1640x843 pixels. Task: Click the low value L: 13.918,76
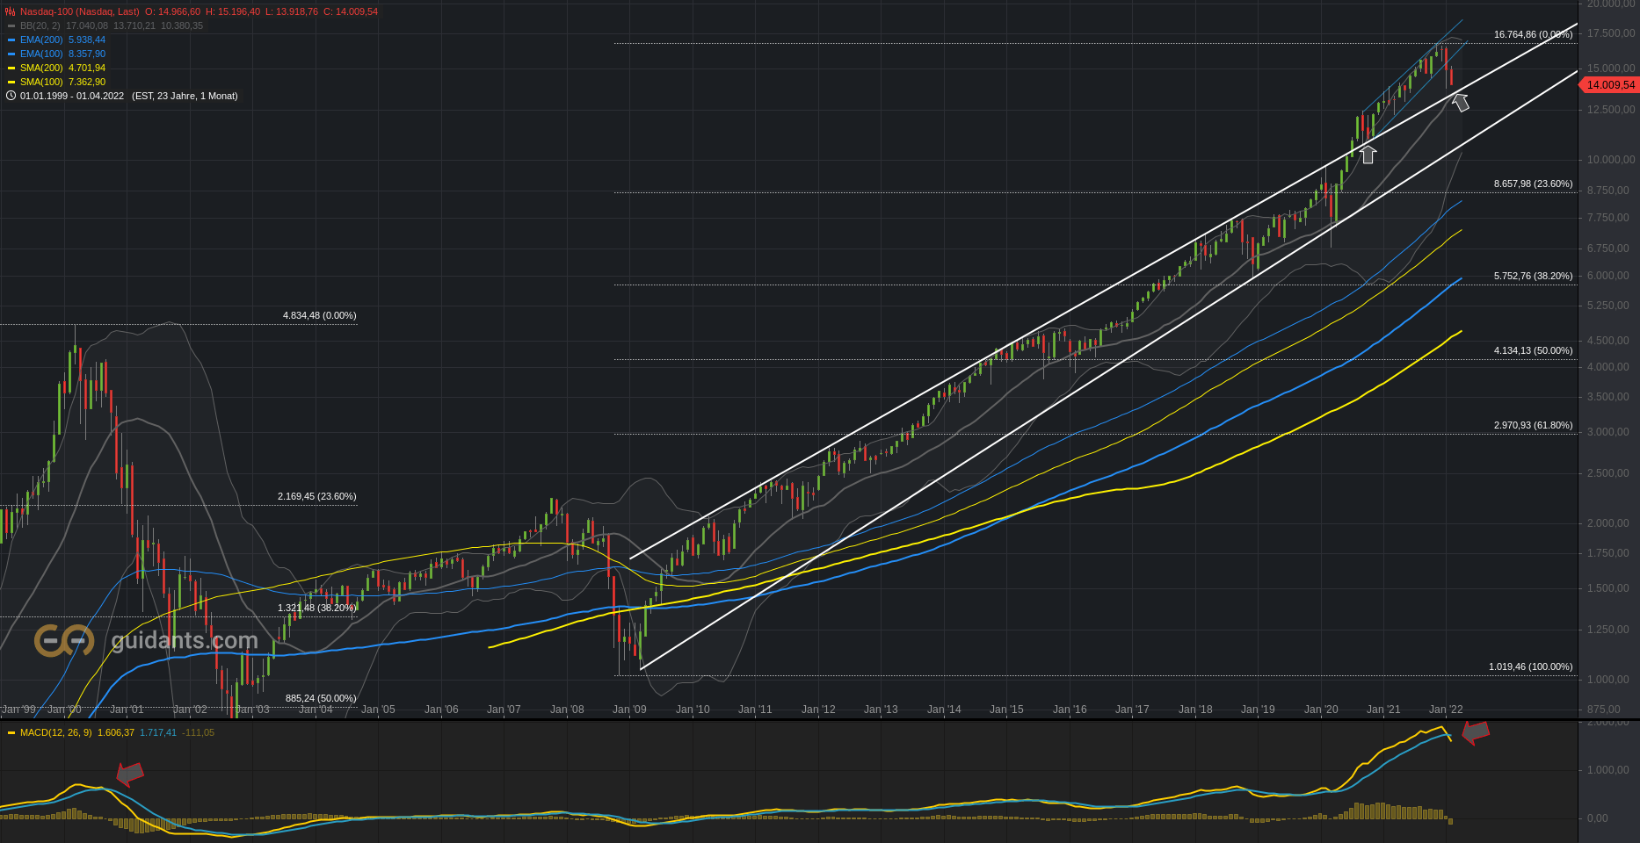tap(292, 12)
